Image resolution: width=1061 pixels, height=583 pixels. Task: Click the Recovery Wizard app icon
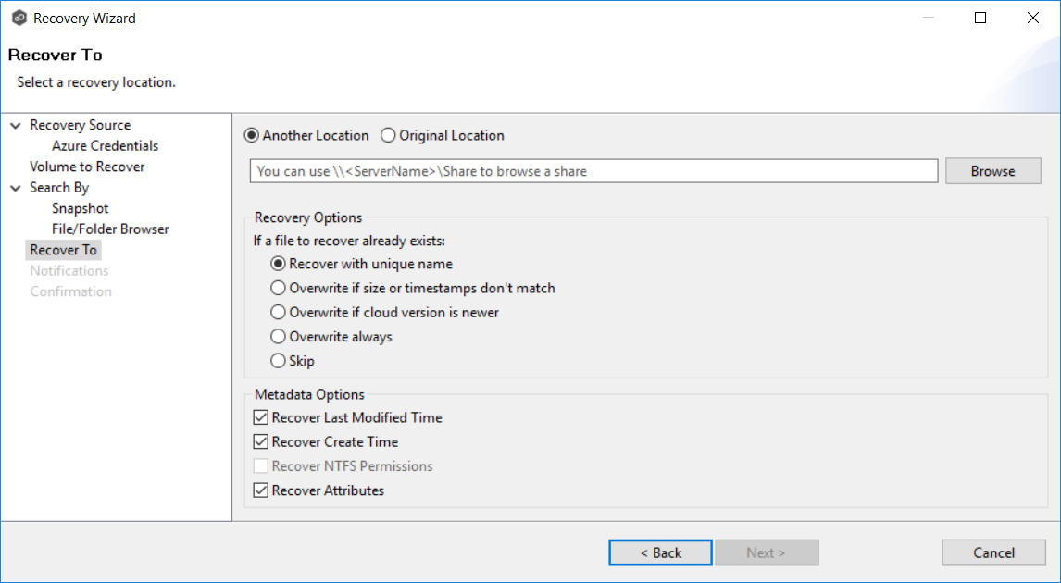click(x=19, y=18)
